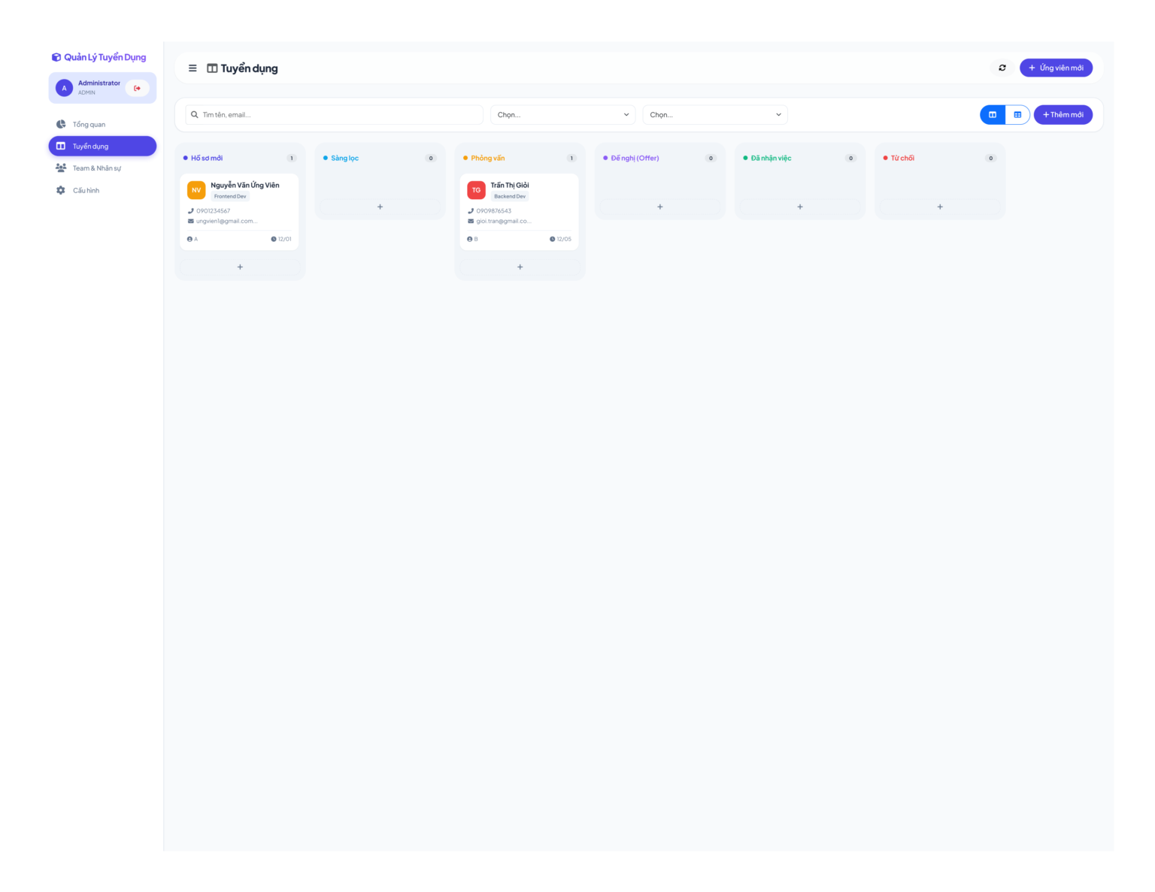This screenshot has width=1155, height=892.
Task: Switch to table list view
Action: 1017,115
